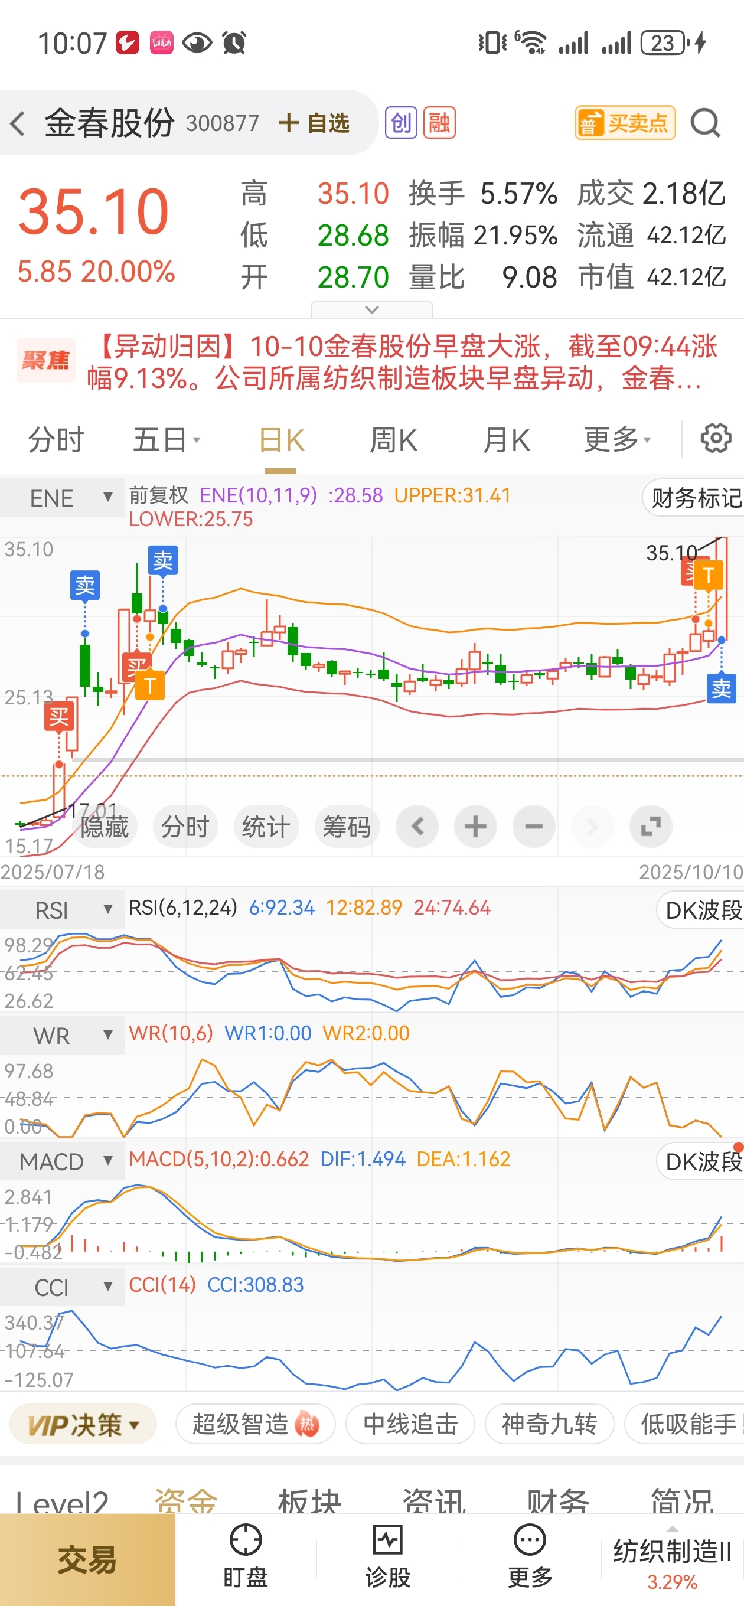Viewport: 744px width, 1606px height.
Task: Tap the 交易 trade button
Action: click(x=87, y=1560)
